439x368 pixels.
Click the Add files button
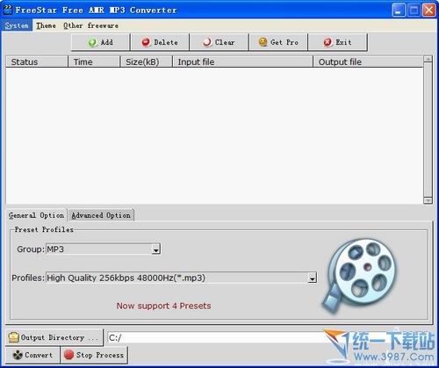point(101,42)
